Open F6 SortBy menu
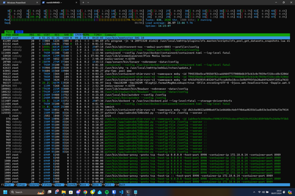Screen dimensions: 295x196 click(x=70, y=185)
